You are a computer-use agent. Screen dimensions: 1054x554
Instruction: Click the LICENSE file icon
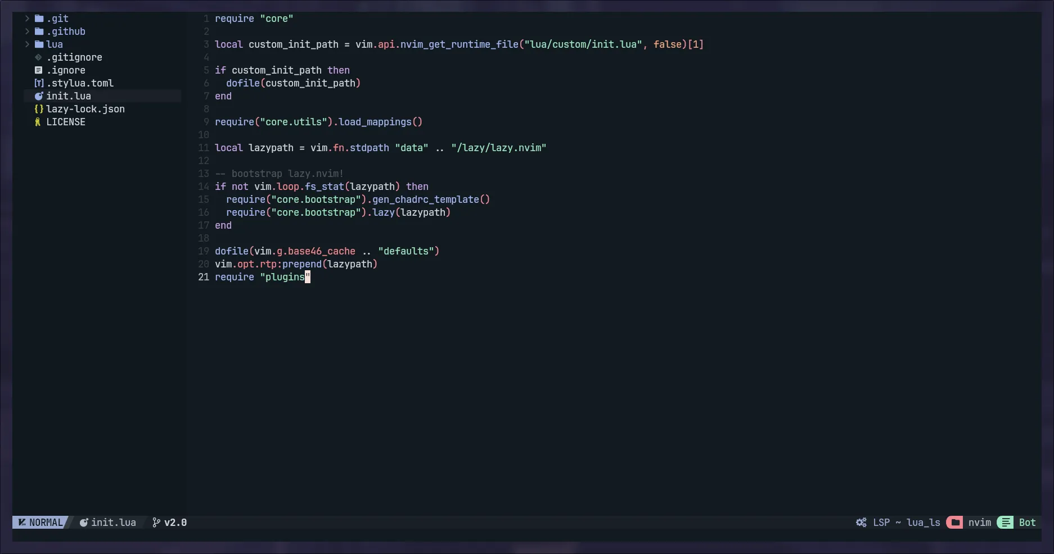click(38, 122)
